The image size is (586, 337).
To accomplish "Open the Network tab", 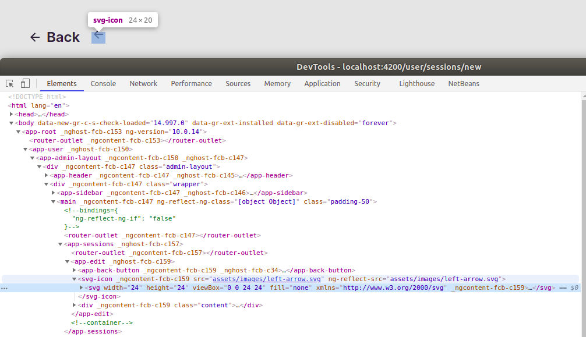I will click(143, 83).
